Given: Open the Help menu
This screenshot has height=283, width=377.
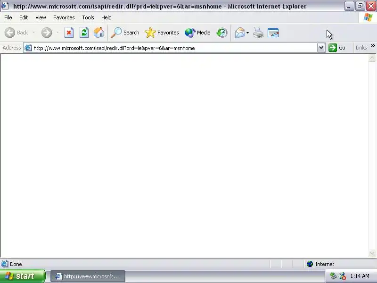Looking at the screenshot, I should click(107, 17).
